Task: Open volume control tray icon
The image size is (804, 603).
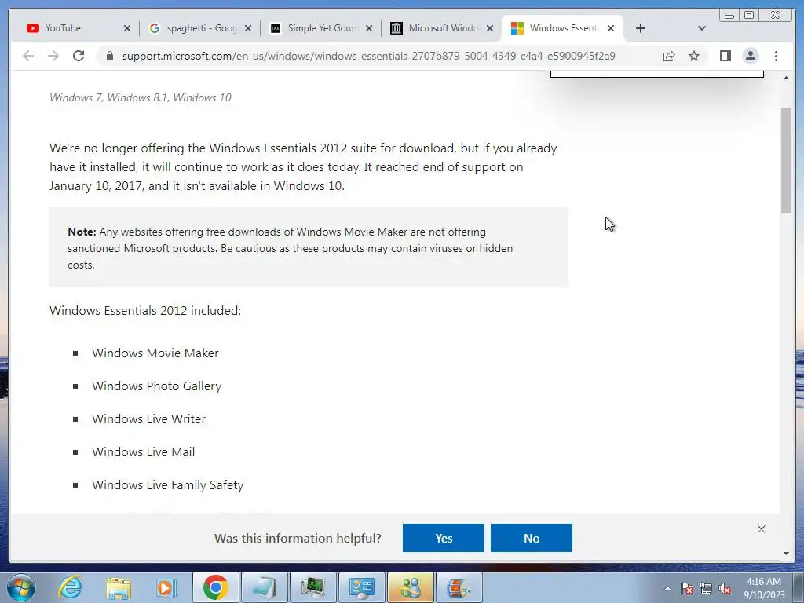Action: coord(725,588)
